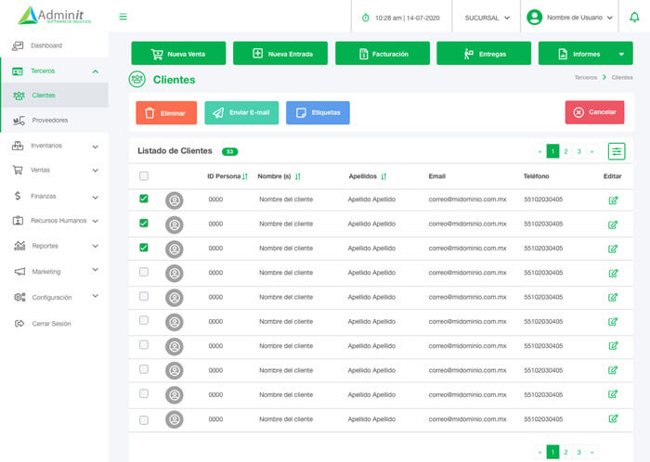Click the edit icon in first client row
Viewport: 650px width, 462px height.
coord(613,199)
